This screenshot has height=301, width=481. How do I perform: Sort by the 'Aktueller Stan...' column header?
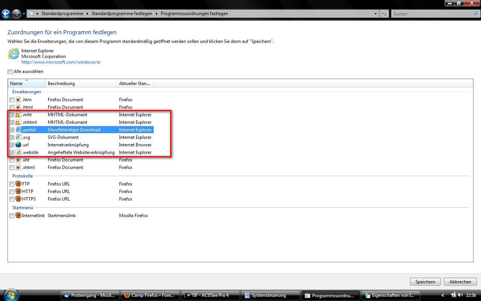[x=135, y=84]
